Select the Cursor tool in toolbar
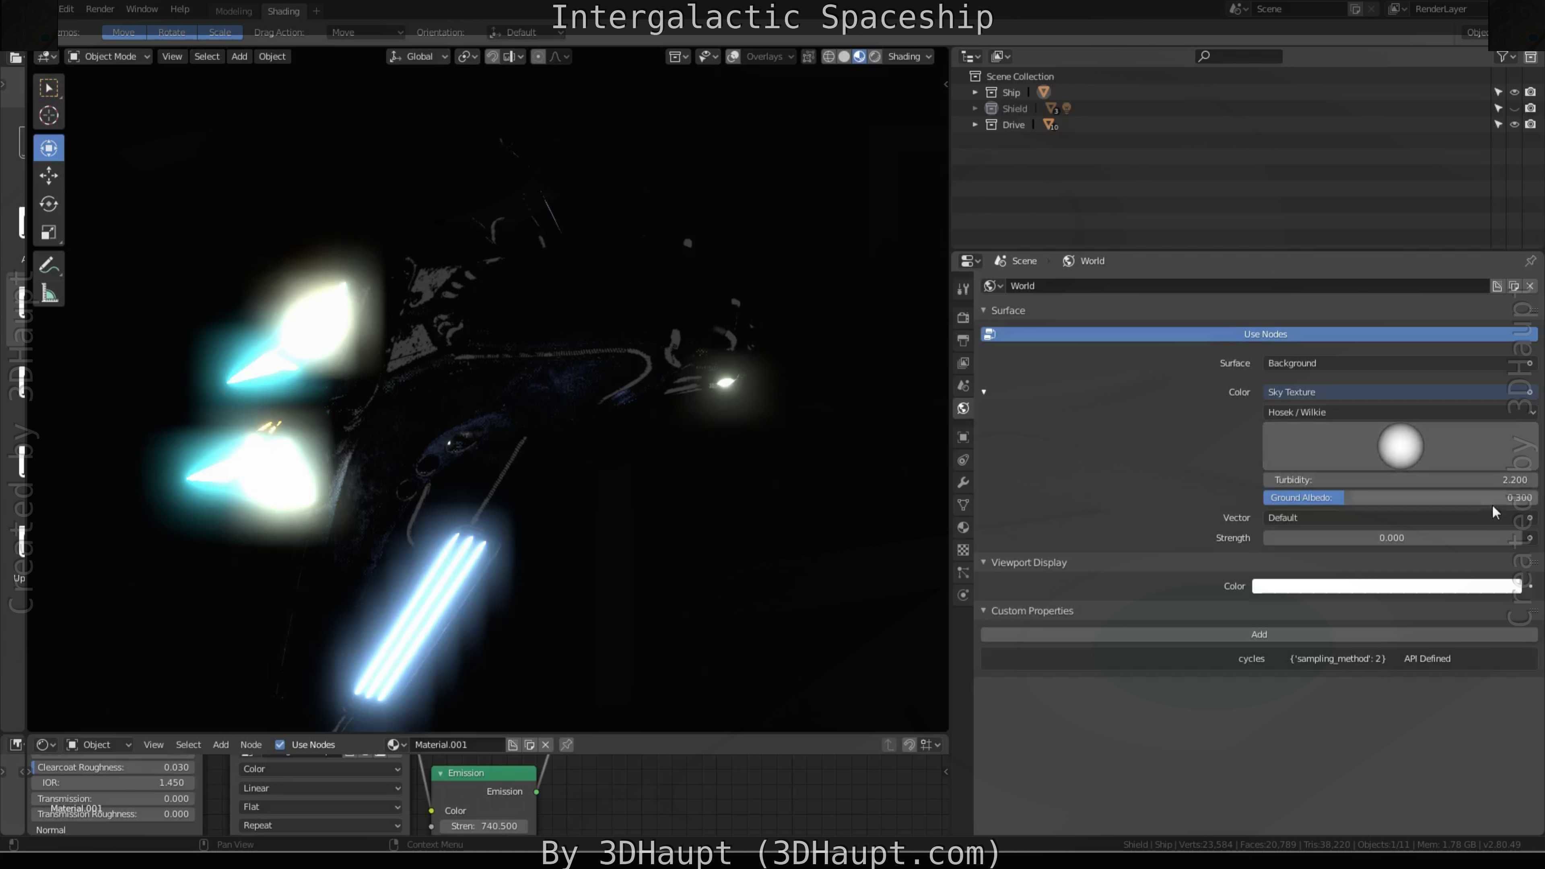1545x869 pixels. tap(49, 115)
